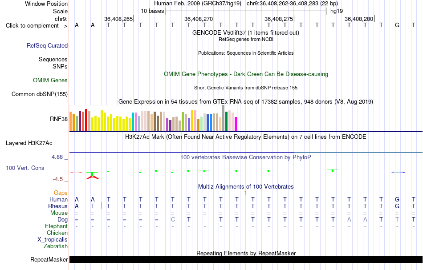Click the C base in the Dog row
This screenshot has height=270, width=423.
coord(173,220)
